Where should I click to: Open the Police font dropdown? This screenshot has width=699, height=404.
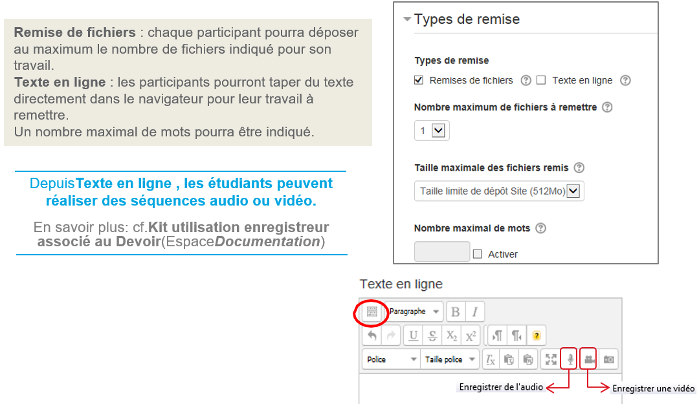(x=392, y=359)
